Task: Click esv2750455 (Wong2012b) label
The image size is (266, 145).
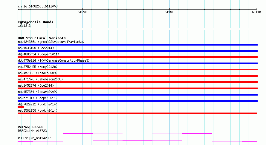Action: (x=38, y=67)
